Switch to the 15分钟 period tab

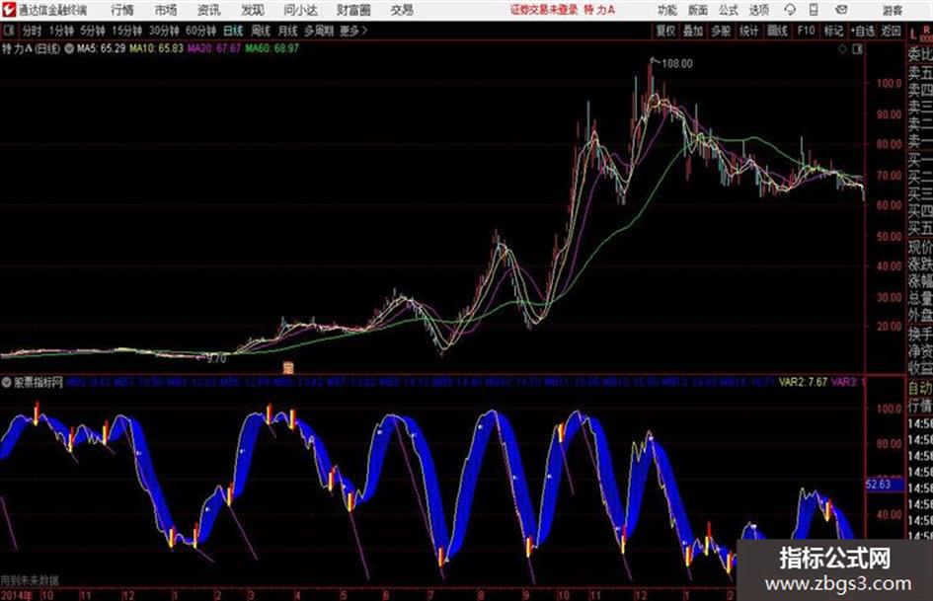point(126,31)
